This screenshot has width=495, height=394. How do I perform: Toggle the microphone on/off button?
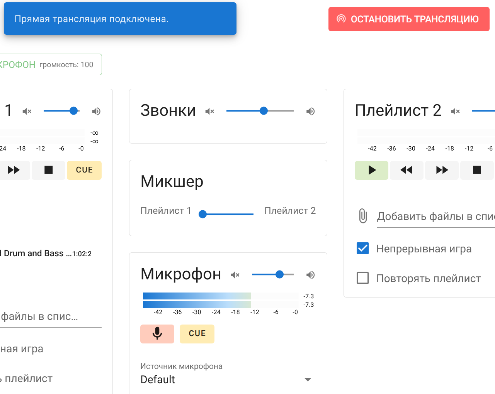pyautogui.click(x=157, y=333)
